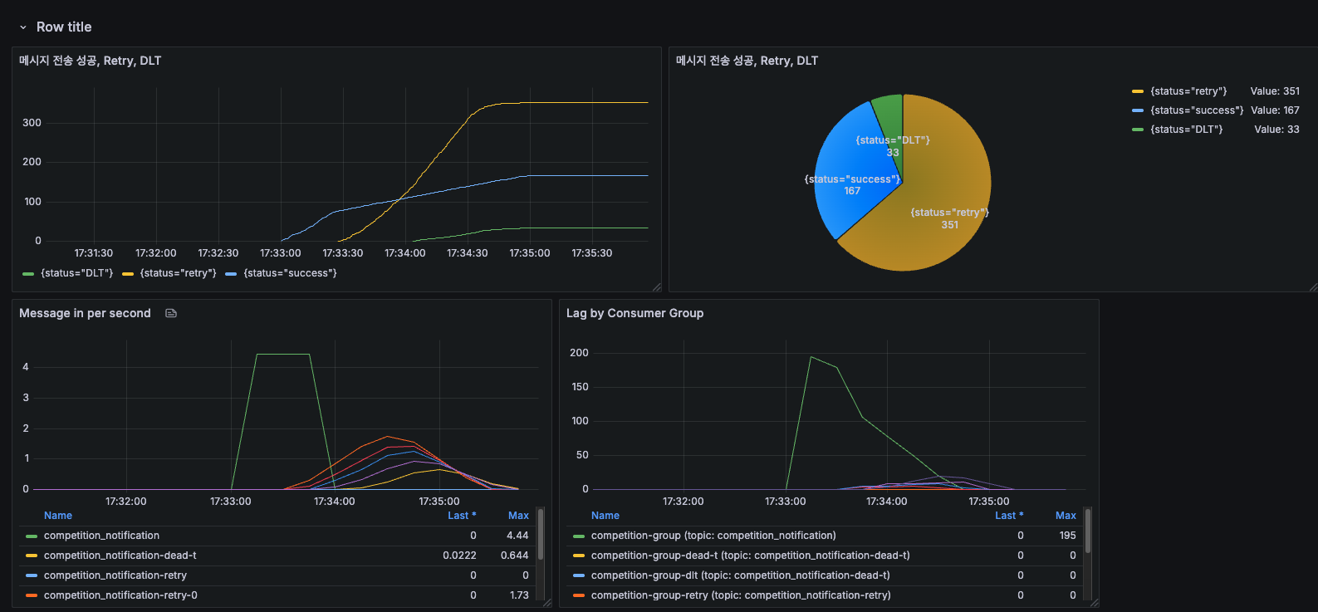Open the pie chart panel title menu
The image size is (1318, 612).
pos(747,61)
